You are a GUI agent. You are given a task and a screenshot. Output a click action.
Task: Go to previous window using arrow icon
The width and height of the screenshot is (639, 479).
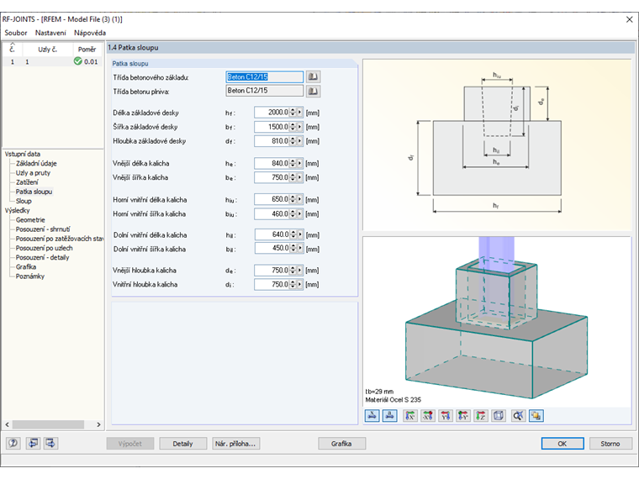[33, 443]
